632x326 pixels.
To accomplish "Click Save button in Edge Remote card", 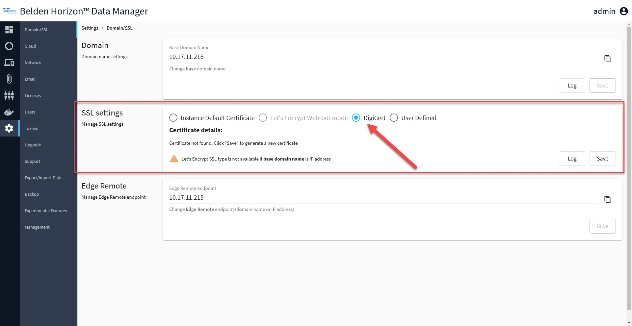I will pyautogui.click(x=602, y=226).
